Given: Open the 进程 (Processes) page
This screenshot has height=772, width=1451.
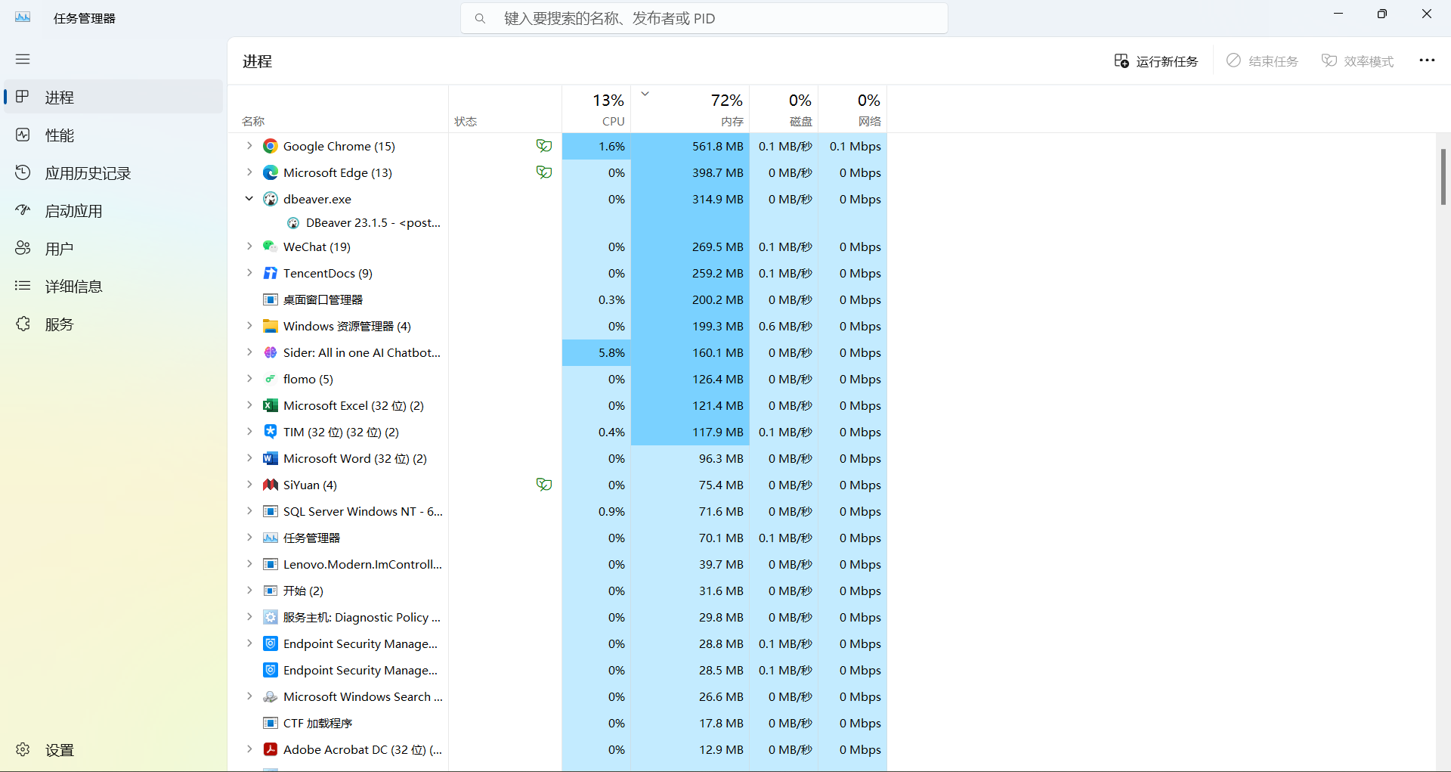Looking at the screenshot, I should (x=113, y=97).
